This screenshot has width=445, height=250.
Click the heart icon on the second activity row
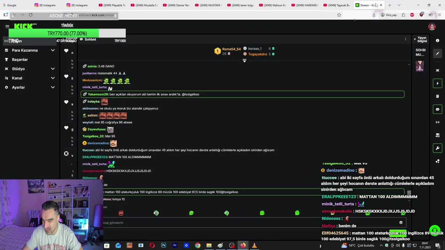coord(66,76)
